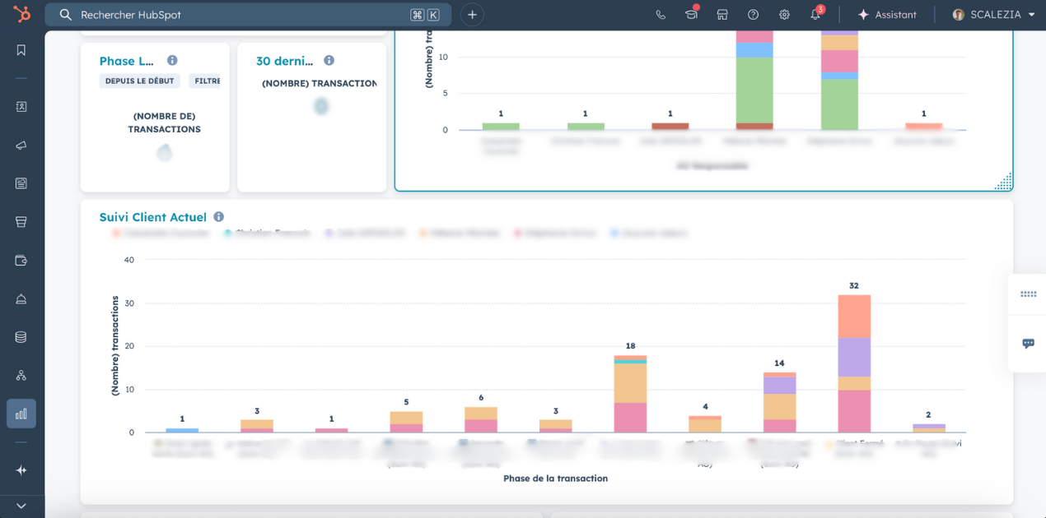The width and height of the screenshot is (1046, 518).
Task: Open the Settings gear icon
Action: click(x=784, y=15)
